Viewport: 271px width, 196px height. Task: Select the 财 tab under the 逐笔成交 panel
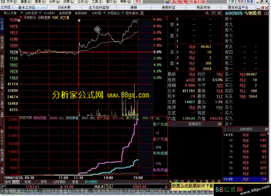click(182, 181)
